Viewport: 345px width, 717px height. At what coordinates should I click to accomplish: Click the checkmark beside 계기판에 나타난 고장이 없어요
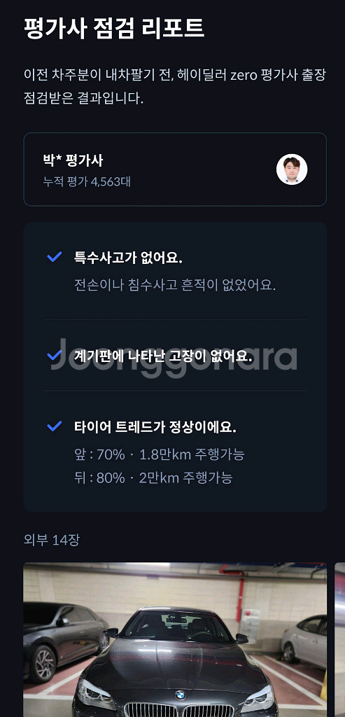coord(55,355)
